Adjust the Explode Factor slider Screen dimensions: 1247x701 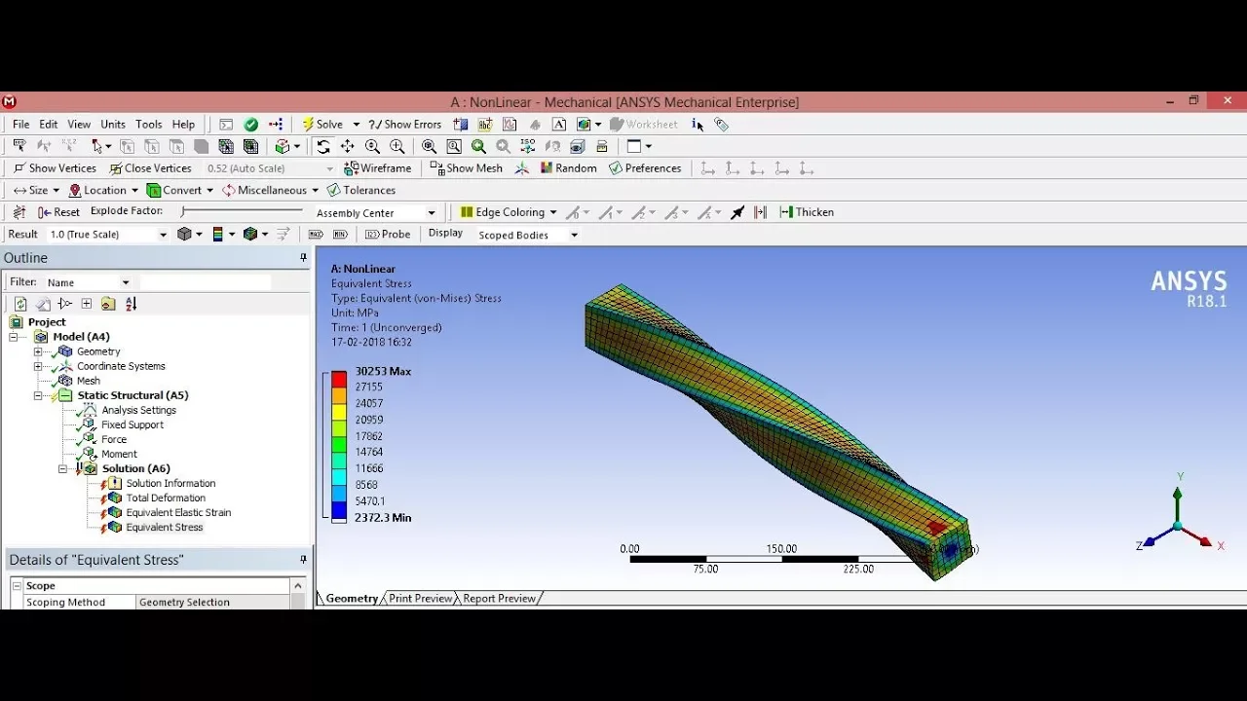click(x=242, y=211)
